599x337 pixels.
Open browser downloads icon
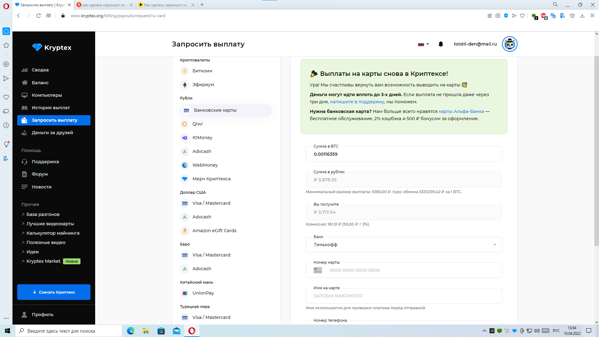click(x=582, y=16)
